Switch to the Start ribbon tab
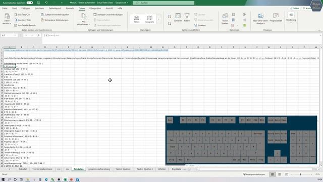Viewport: 323px width, 182px height. pos(15,9)
